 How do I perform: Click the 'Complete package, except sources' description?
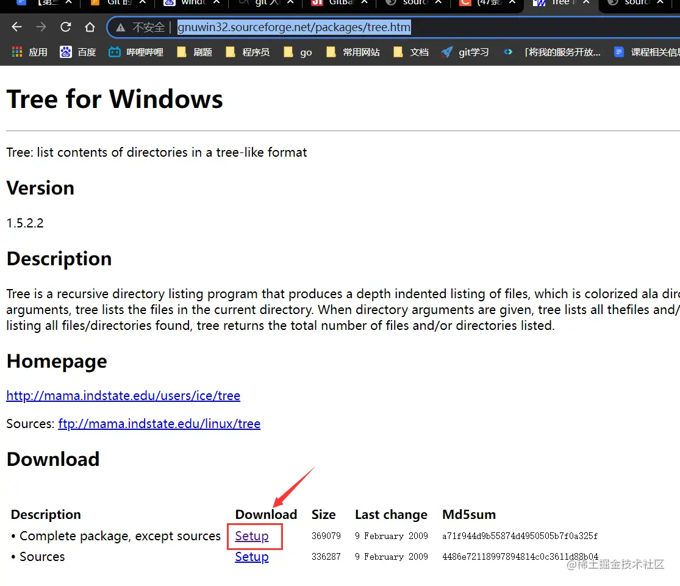click(120, 536)
